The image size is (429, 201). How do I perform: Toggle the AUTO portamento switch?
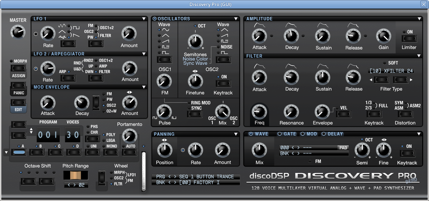click(x=129, y=152)
